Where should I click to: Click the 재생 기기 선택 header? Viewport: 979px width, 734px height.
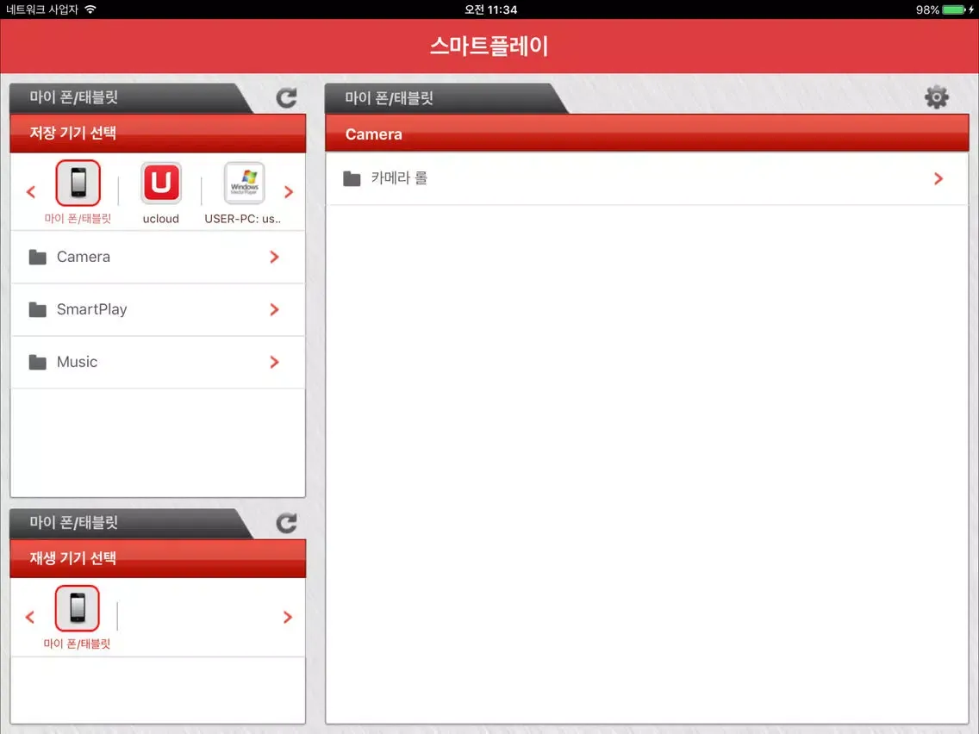click(x=158, y=558)
